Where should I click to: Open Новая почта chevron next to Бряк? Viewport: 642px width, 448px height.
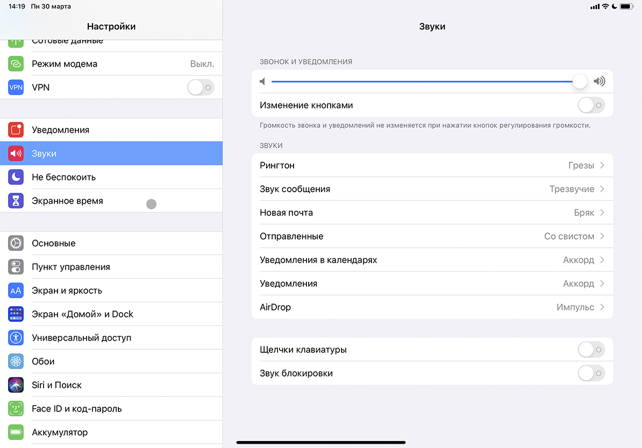point(602,213)
